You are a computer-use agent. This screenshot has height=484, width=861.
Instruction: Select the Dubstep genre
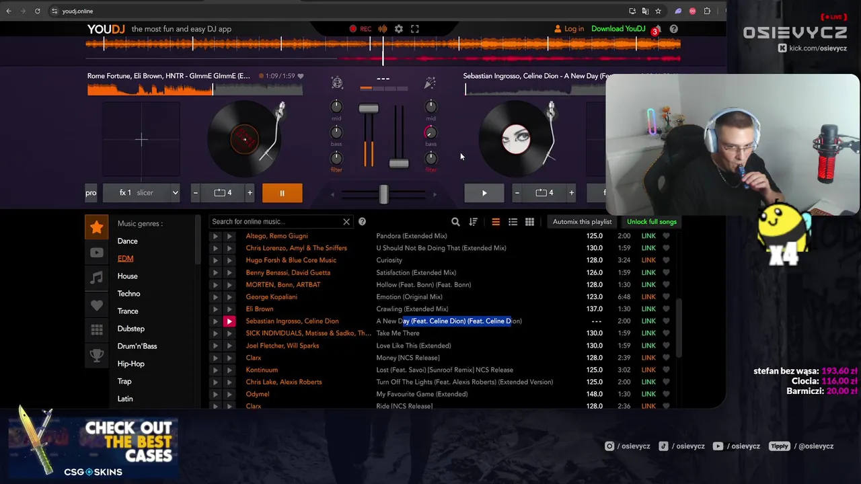click(131, 329)
